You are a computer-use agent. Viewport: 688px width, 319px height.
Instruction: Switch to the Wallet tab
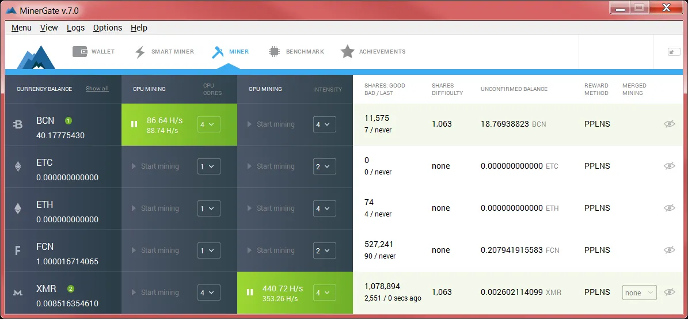click(x=93, y=52)
